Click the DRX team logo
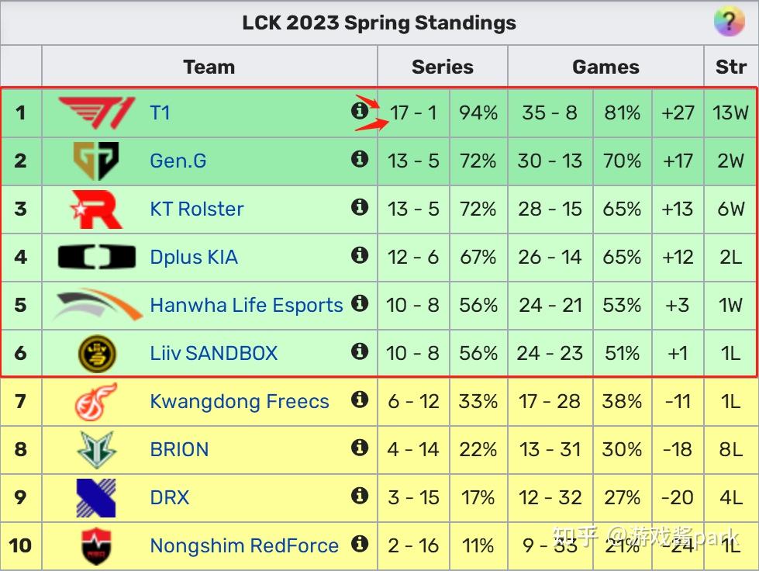The height and width of the screenshot is (571, 759). [x=96, y=497]
